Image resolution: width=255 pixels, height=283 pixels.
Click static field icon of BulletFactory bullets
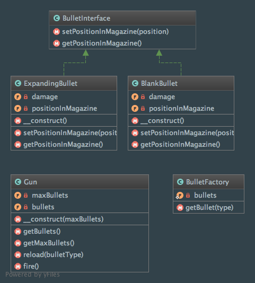(x=180, y=196)
